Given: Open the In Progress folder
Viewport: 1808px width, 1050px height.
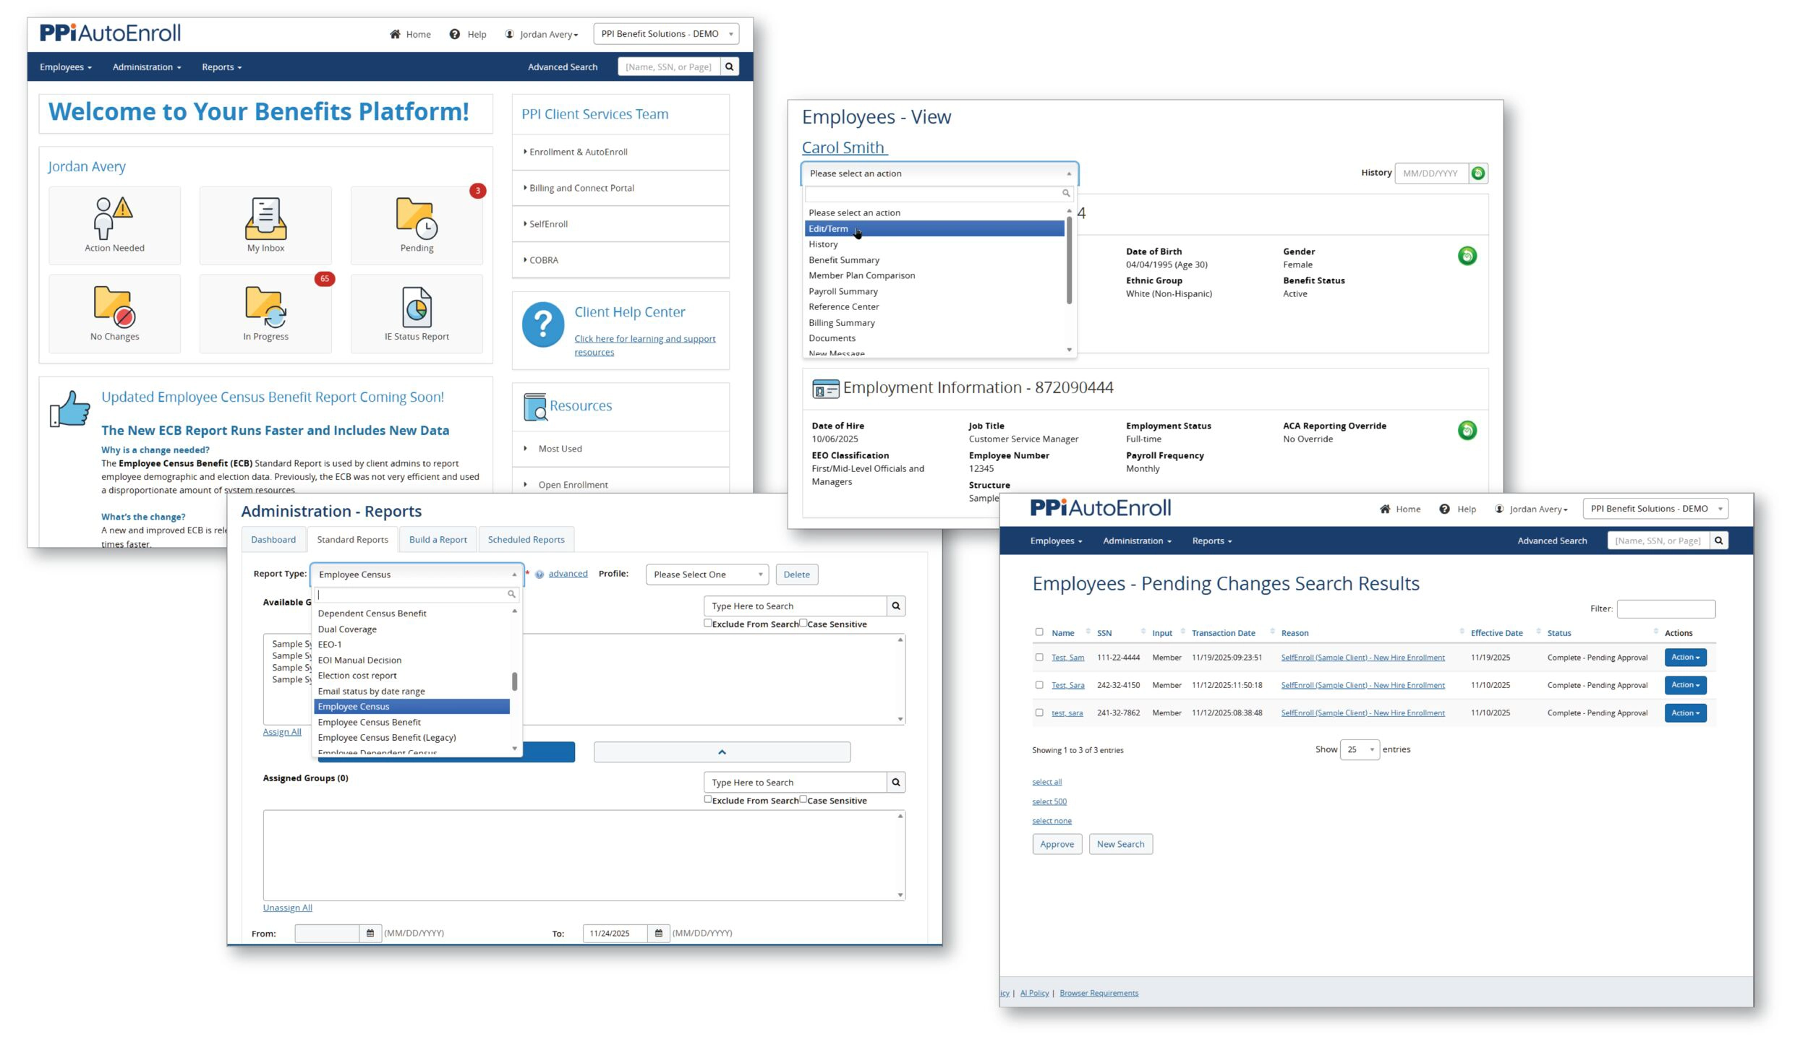Looking at the screenshot, I should point(265,312).
